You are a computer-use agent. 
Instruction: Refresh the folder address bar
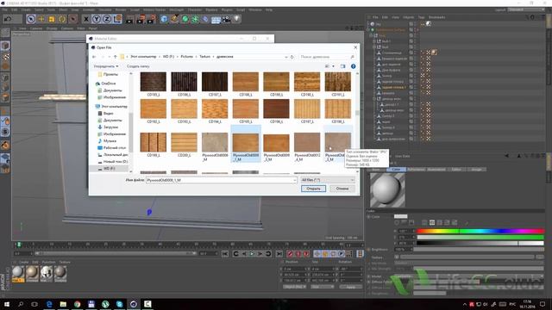(x=292, y=57)
